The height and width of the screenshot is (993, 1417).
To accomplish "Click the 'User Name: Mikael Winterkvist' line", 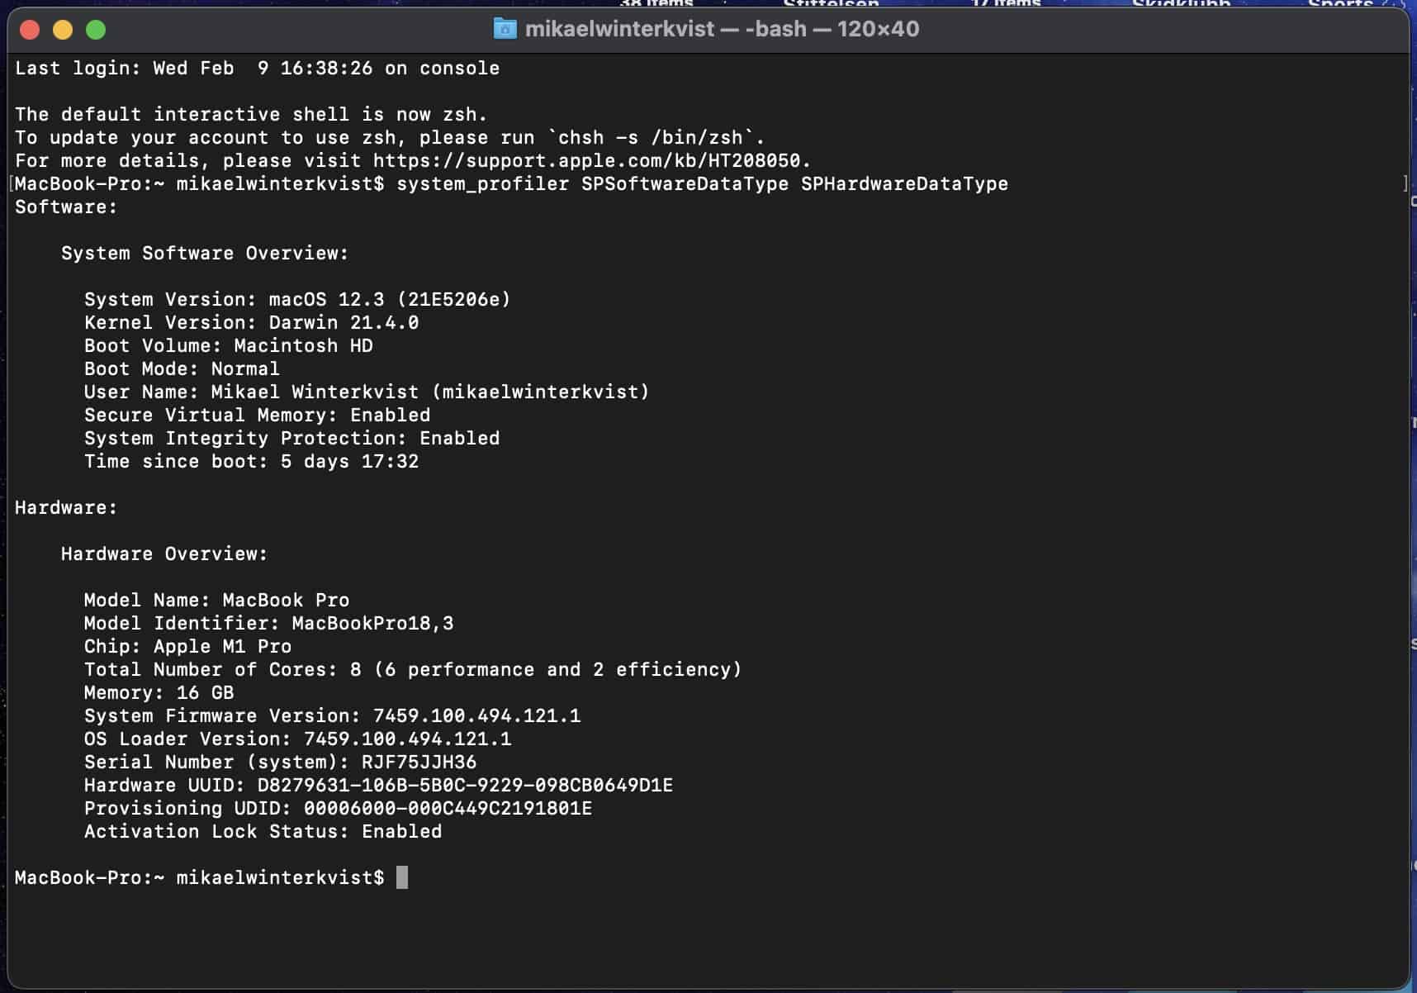I will pos(367,392).
